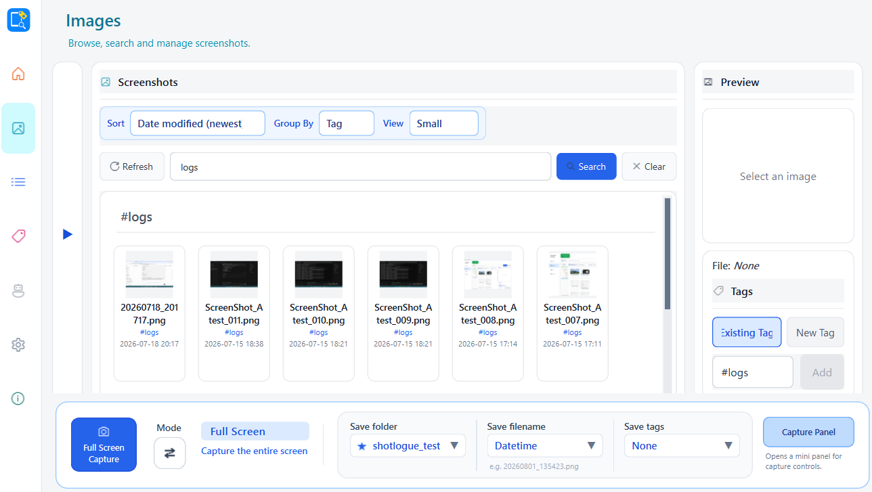This screenshot has width=872, height=492.
Task: Click the screenshots list vertical scrollbar
Action: click(x=668, y=254)
